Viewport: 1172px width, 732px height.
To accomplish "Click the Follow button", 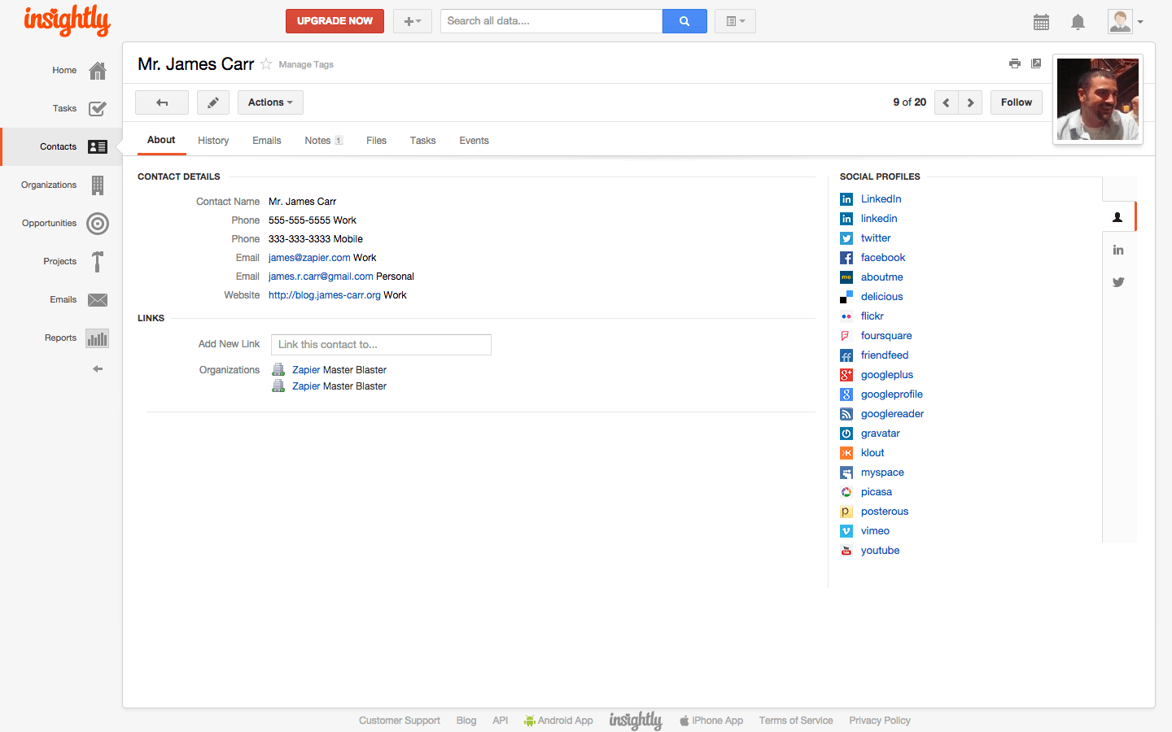I will pos(1017,102).
